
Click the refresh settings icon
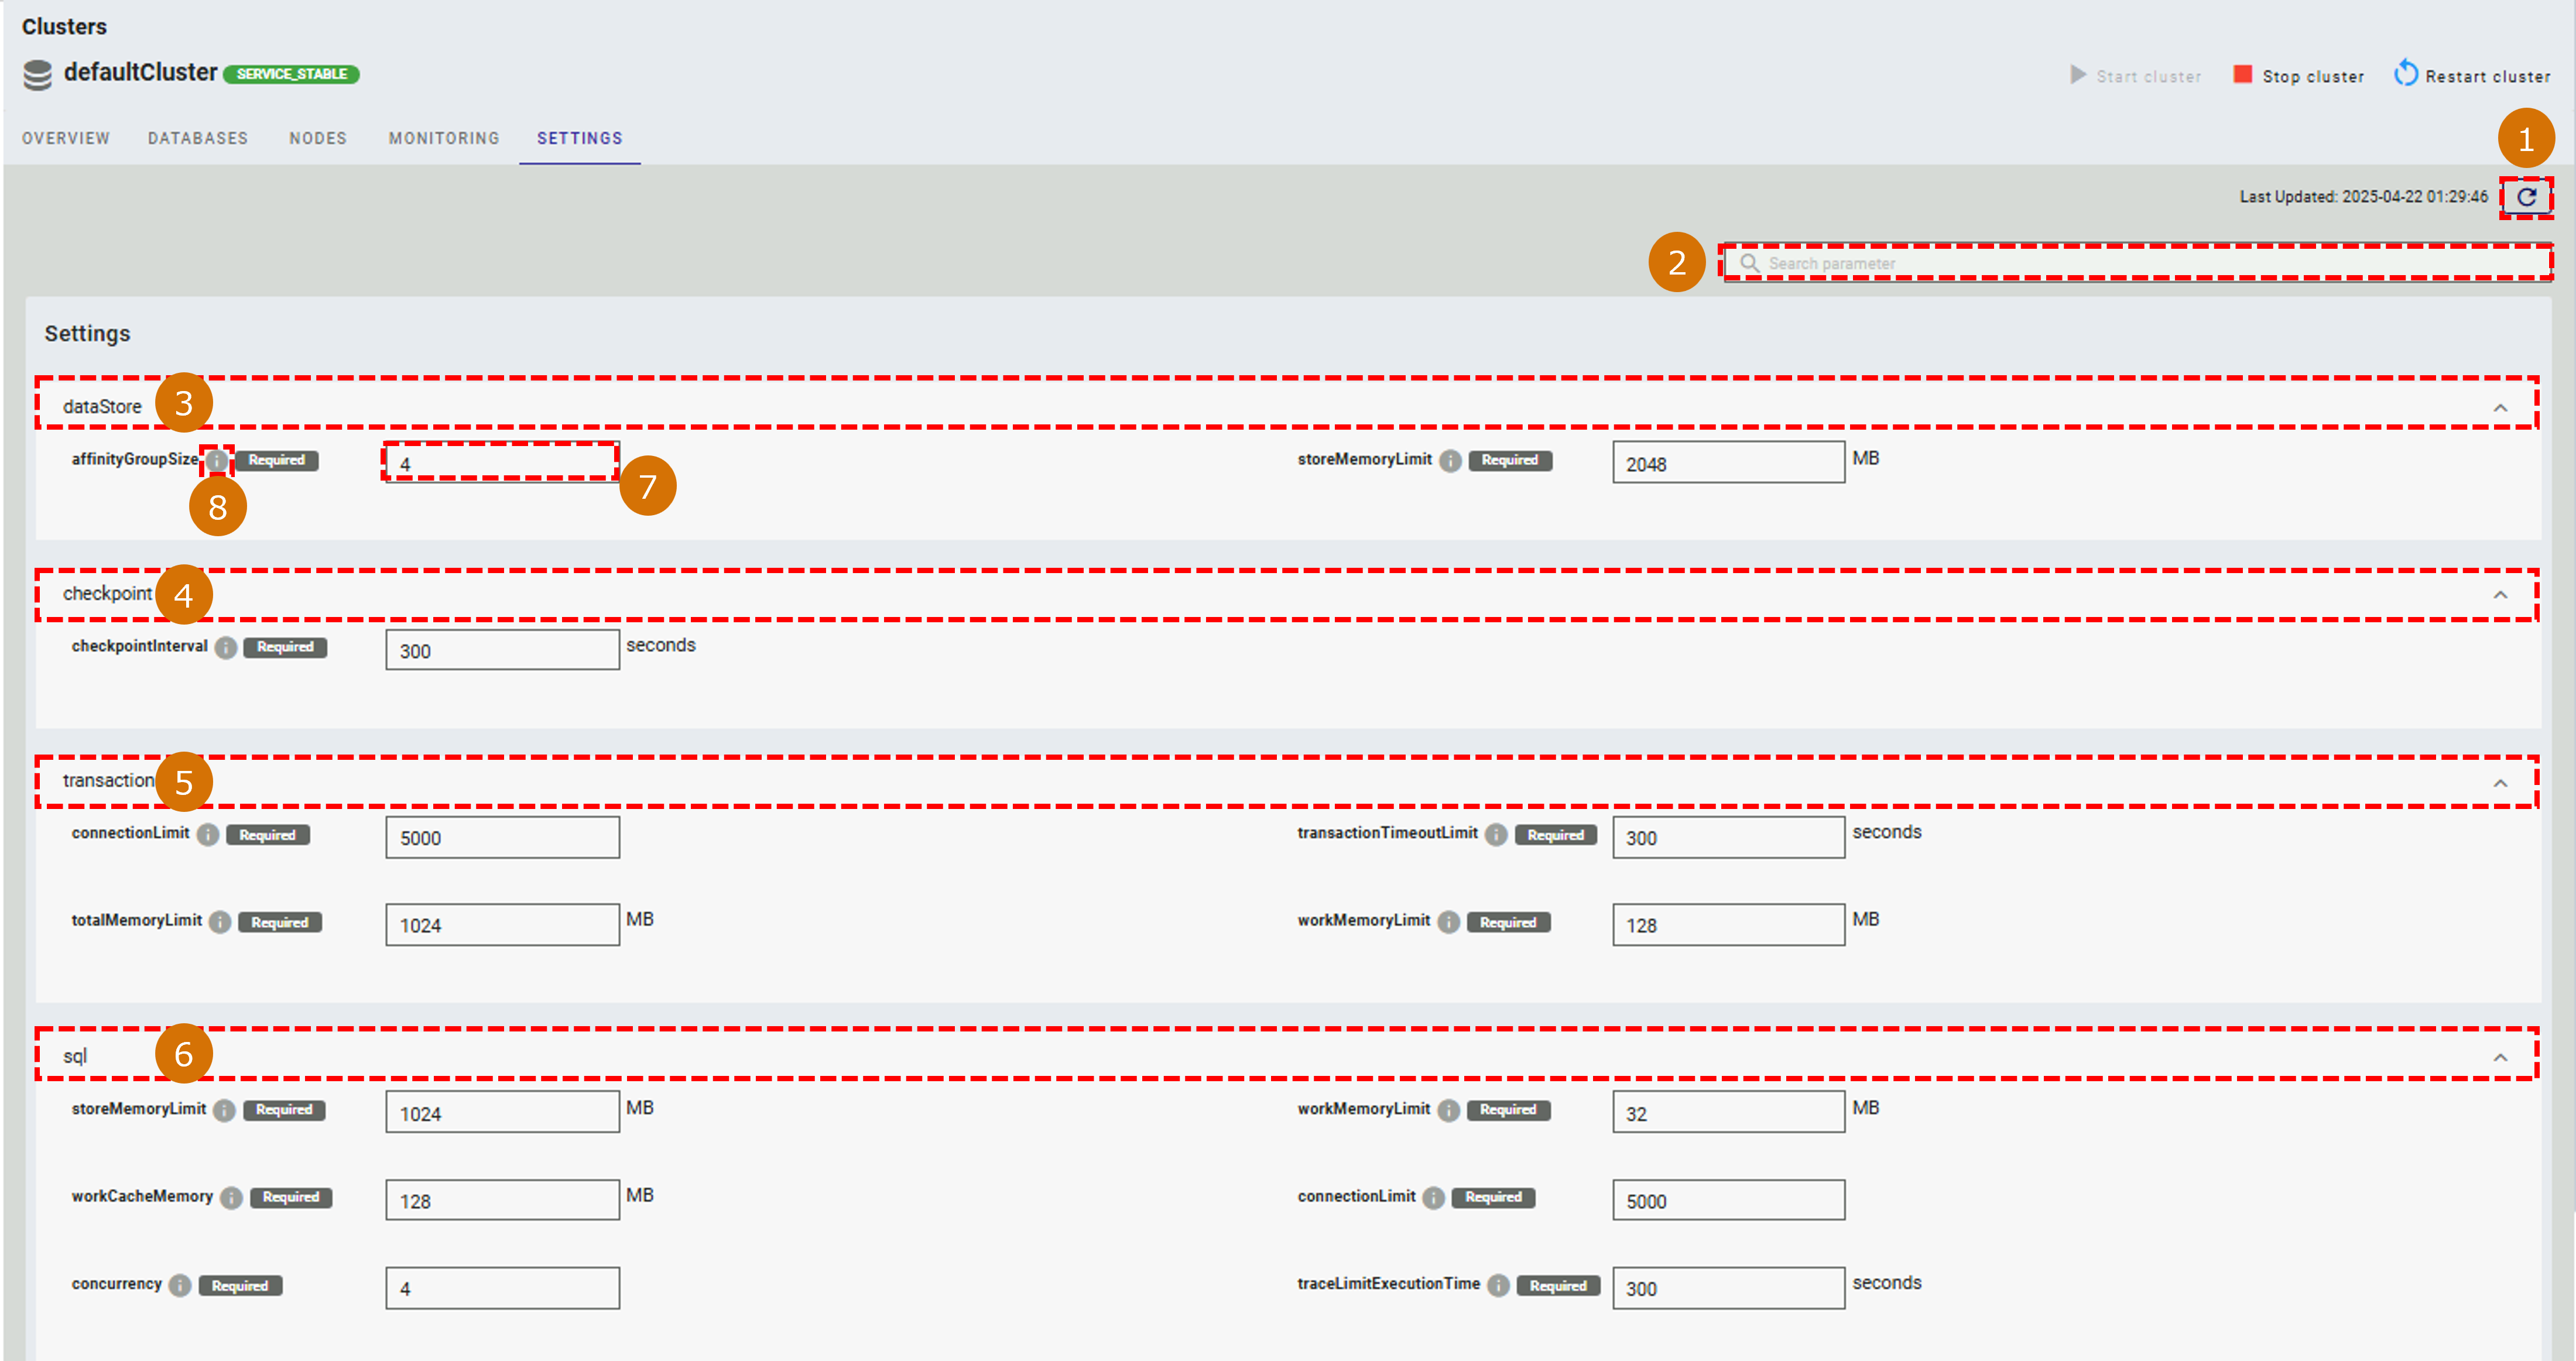pyautogui.click(x=2526, y=197)
